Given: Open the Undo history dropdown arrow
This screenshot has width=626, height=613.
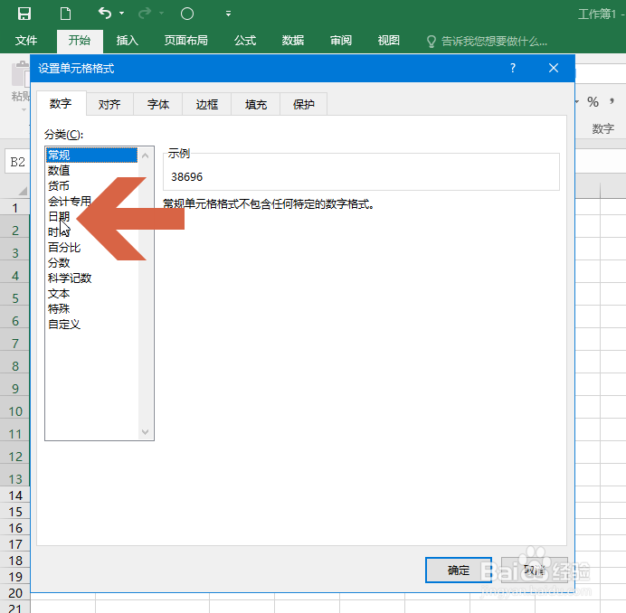Looking at the screenshot, I should pyautogui.click(x=122, y=14).
